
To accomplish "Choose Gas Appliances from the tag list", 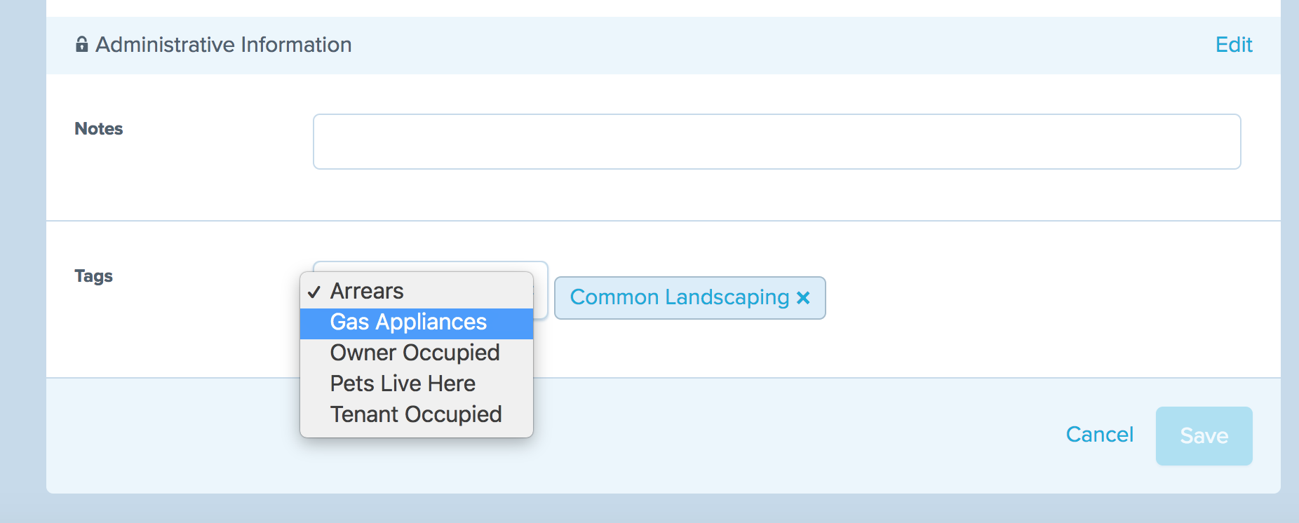I will click(417, 322).
